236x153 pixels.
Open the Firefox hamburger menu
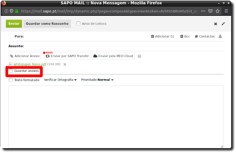226,11
